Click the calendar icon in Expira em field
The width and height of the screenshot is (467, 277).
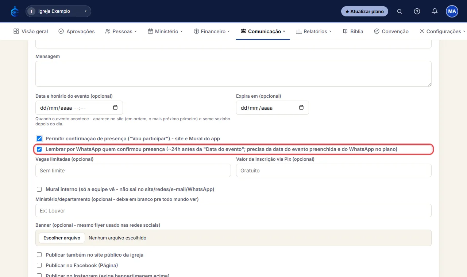coord(301,108)
